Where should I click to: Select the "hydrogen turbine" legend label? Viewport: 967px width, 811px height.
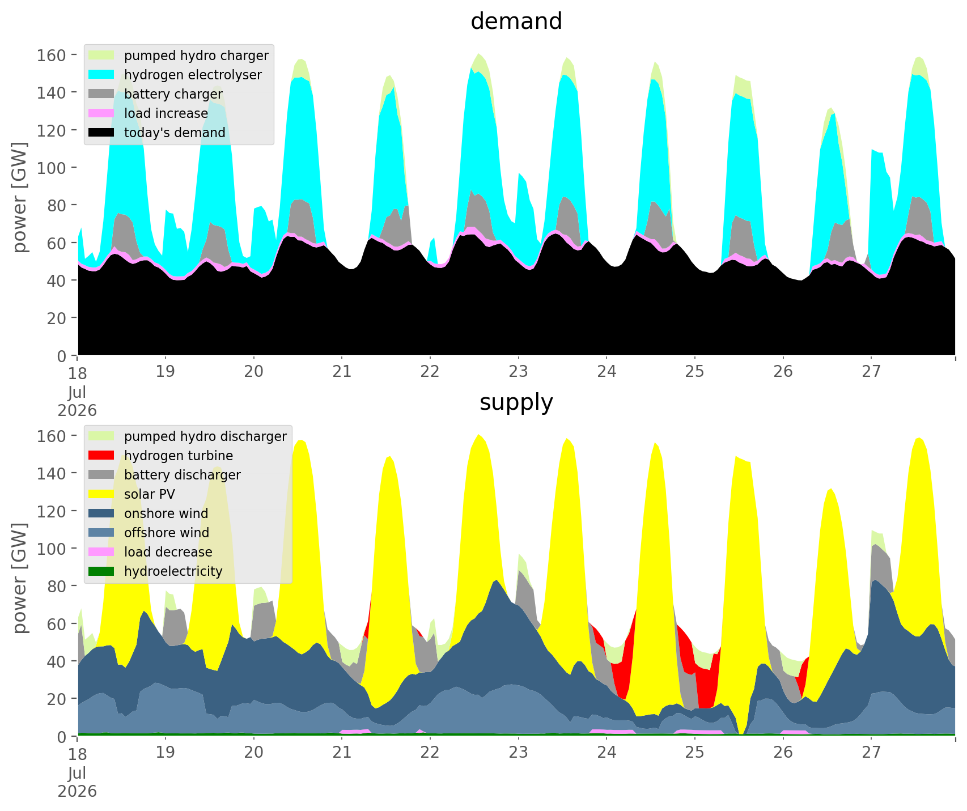click(x=179, y=456)
